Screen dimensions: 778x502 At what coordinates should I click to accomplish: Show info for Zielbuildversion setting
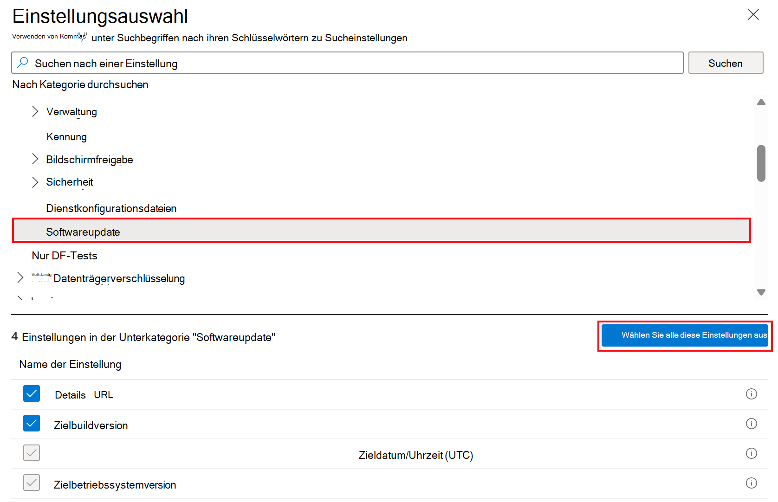point(751,424)
